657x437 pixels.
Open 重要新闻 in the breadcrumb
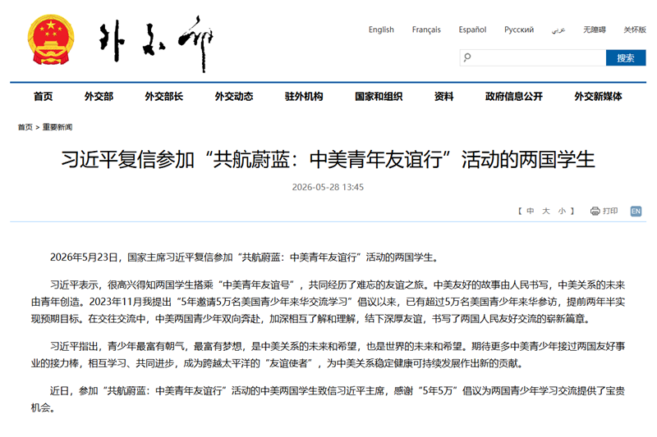point(57,127)
